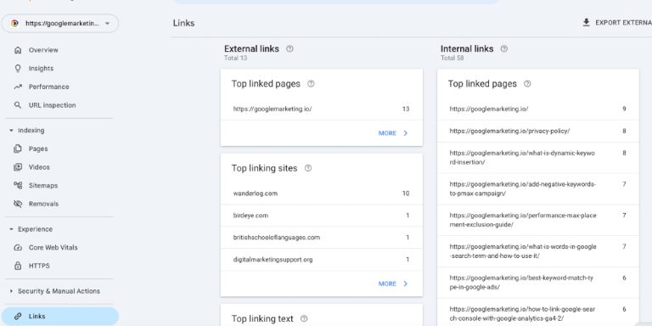Click the Links chain icon
The image size is (652, 326).
18,317
